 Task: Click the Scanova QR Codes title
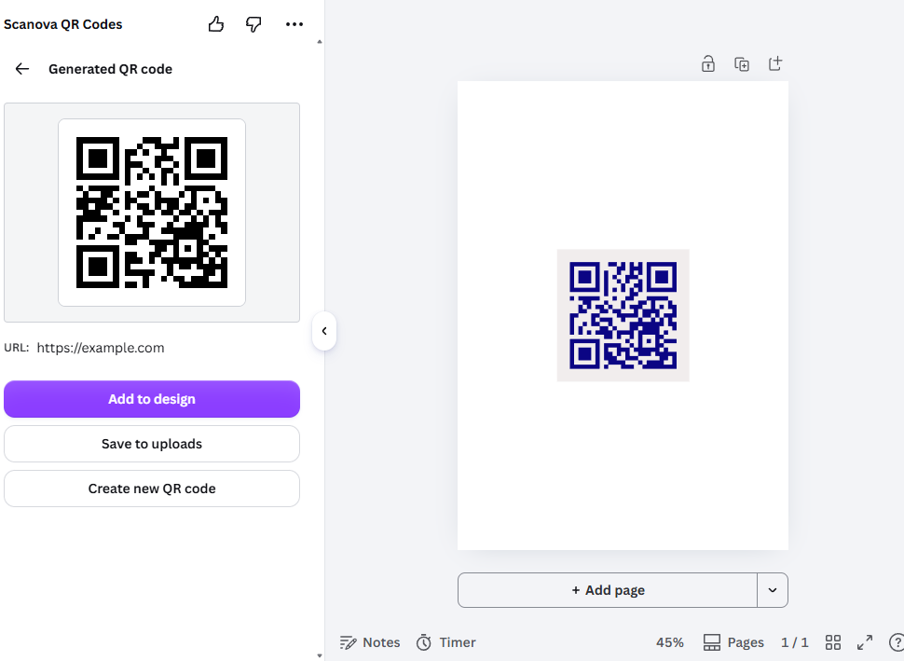[62, 24]
